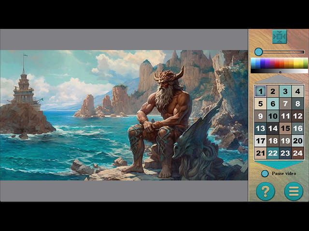Pick color tile number 10
This screenshot has width=309, height=231.
pyautogui.click(x=273, y=116)
